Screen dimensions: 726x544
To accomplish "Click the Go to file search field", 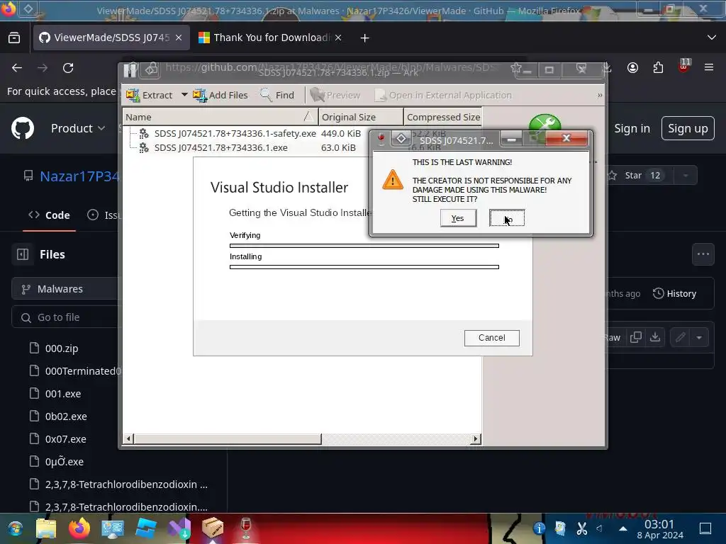I will [x=65, y=317].
